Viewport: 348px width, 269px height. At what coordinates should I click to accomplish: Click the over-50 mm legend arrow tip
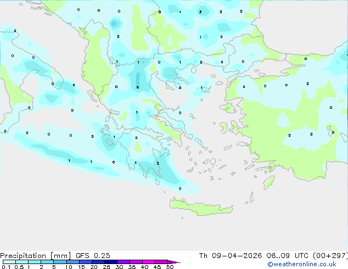[x=174, y=262]
